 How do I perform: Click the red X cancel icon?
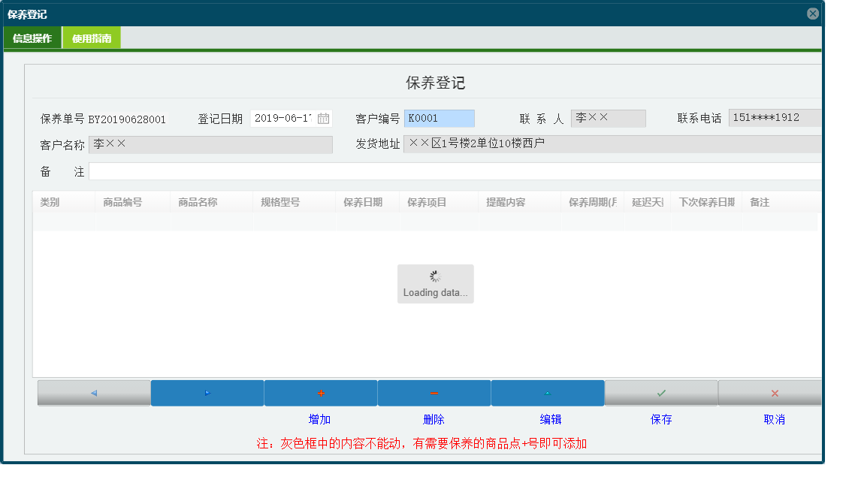click(774, 392)
